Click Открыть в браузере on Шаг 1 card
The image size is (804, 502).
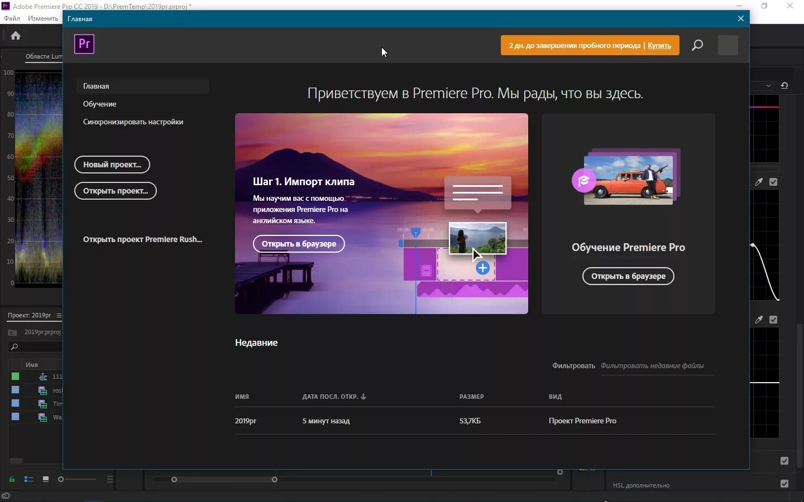point(299,244)
